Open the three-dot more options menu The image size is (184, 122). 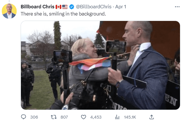click(177, 7)
